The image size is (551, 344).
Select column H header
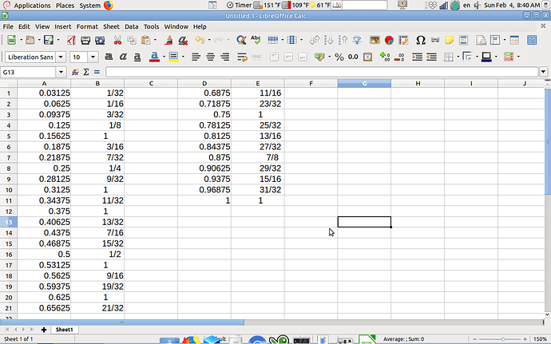click(418, 83)
